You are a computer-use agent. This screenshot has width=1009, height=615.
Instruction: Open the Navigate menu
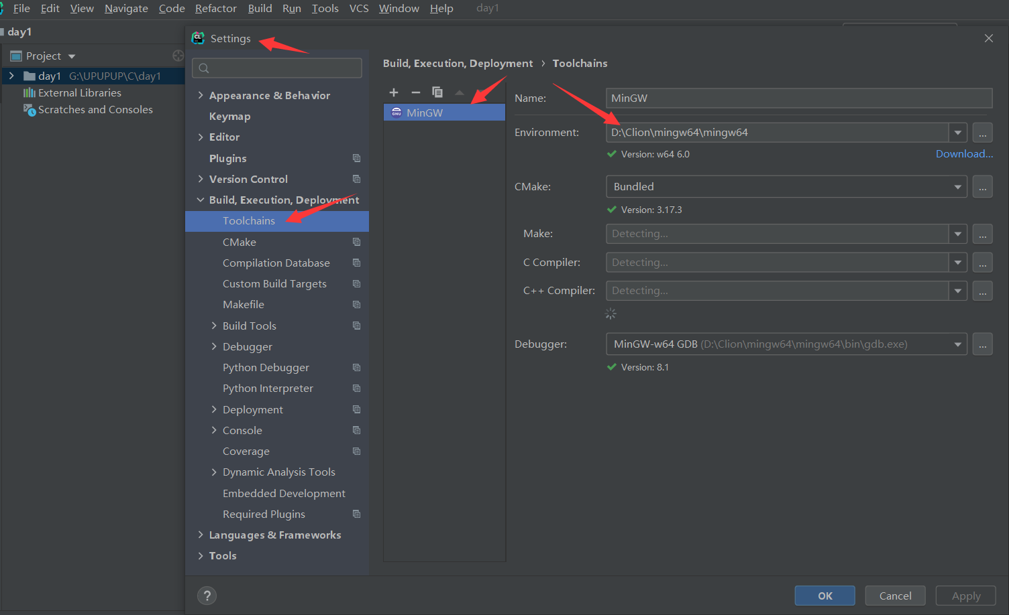pos(126,8)
